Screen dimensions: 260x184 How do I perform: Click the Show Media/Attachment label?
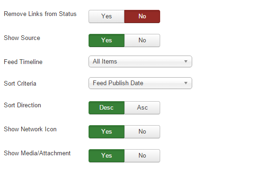point(37,153)
